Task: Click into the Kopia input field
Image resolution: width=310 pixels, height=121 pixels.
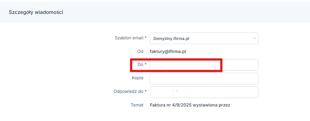Action: (x=204, y=78)
